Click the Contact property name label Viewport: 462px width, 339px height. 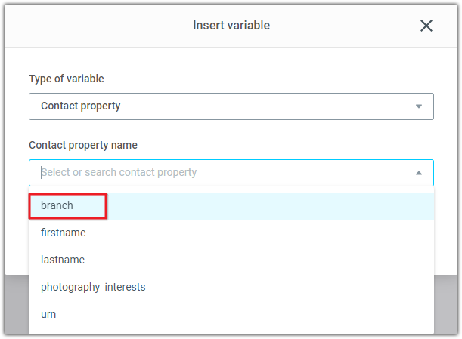83,145
